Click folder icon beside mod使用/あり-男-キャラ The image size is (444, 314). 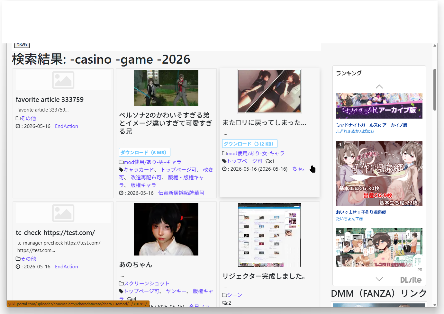(x=121, y=162)
